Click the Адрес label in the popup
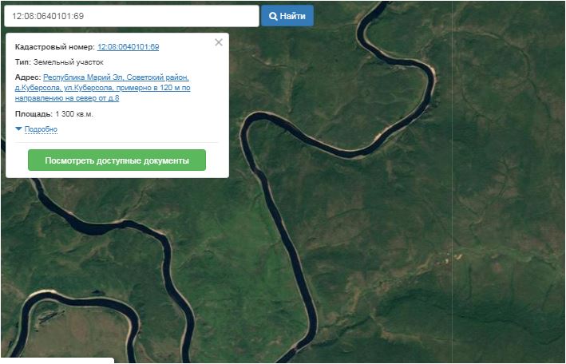566x364 pixels. click(x=28, y=77)
